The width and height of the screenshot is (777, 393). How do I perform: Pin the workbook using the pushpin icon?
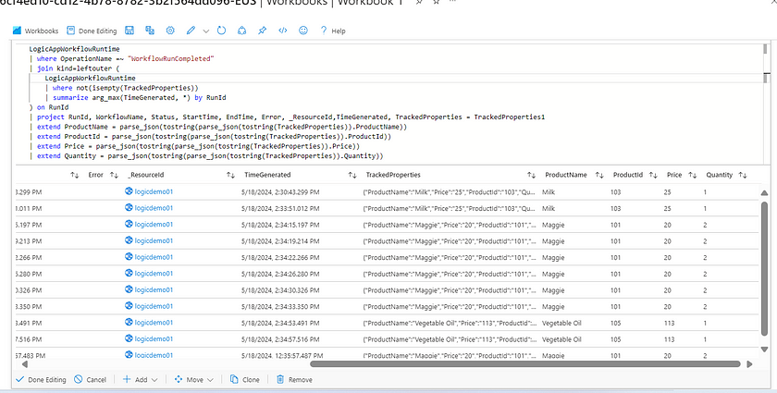[262, 31]
